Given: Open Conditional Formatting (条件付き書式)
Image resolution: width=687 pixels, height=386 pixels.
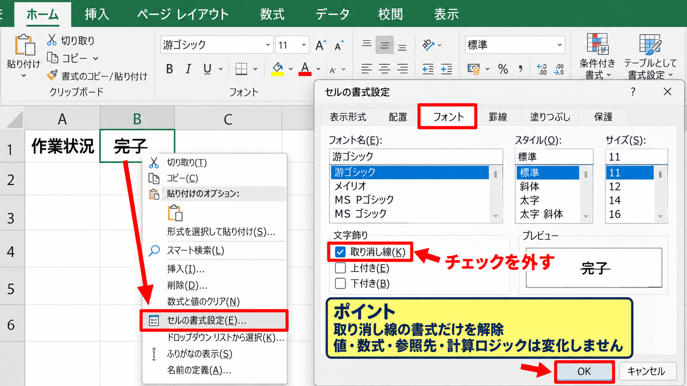Looking at the screenshot, I should (x=597, y=56).
